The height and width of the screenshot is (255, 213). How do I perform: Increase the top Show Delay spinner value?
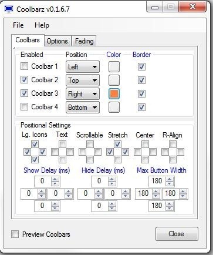click(x=55, y=179)
